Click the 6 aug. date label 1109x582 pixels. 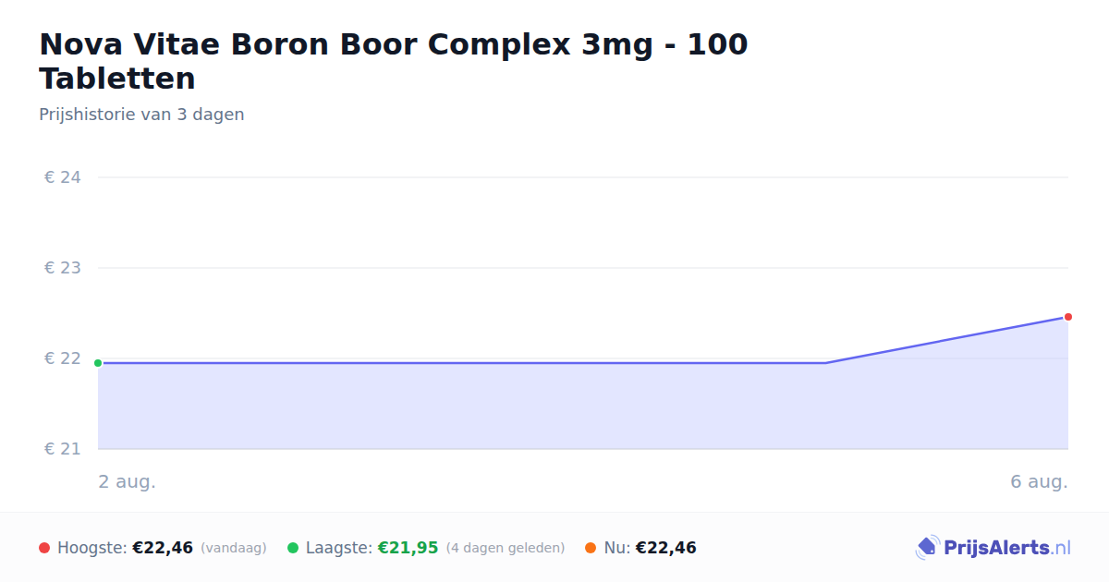coord(1039,482)
